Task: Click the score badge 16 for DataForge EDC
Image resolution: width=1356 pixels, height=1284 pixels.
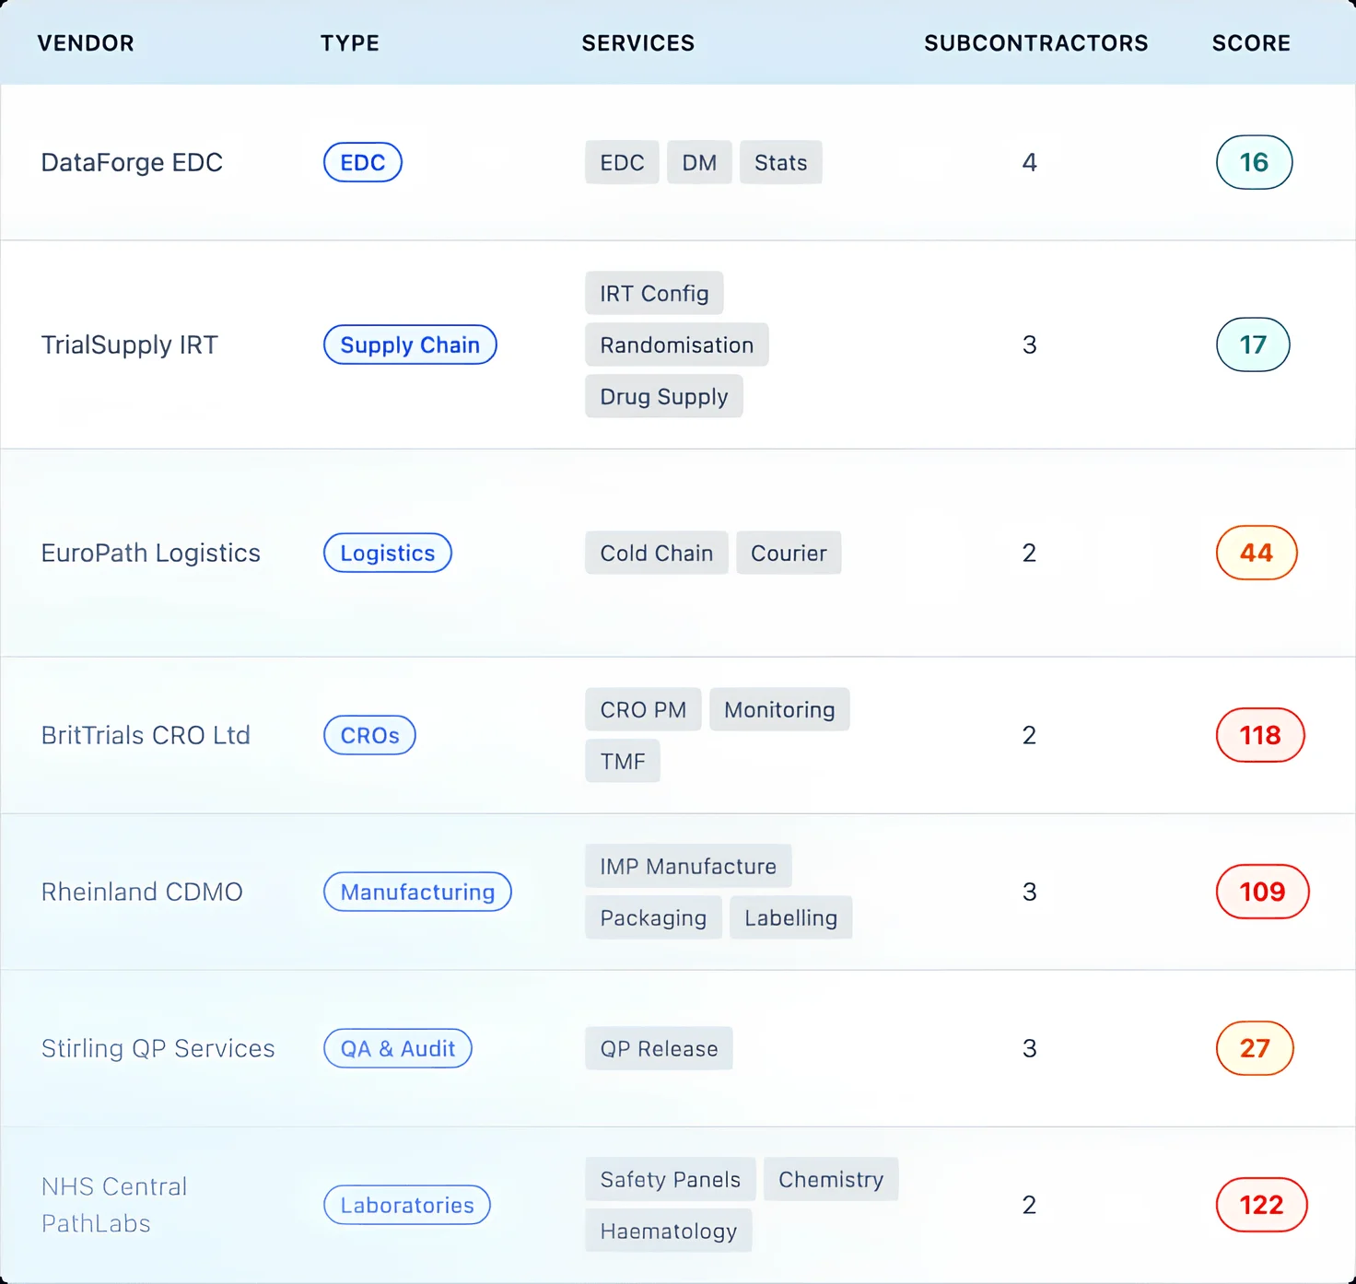Action: [1254, 162]
